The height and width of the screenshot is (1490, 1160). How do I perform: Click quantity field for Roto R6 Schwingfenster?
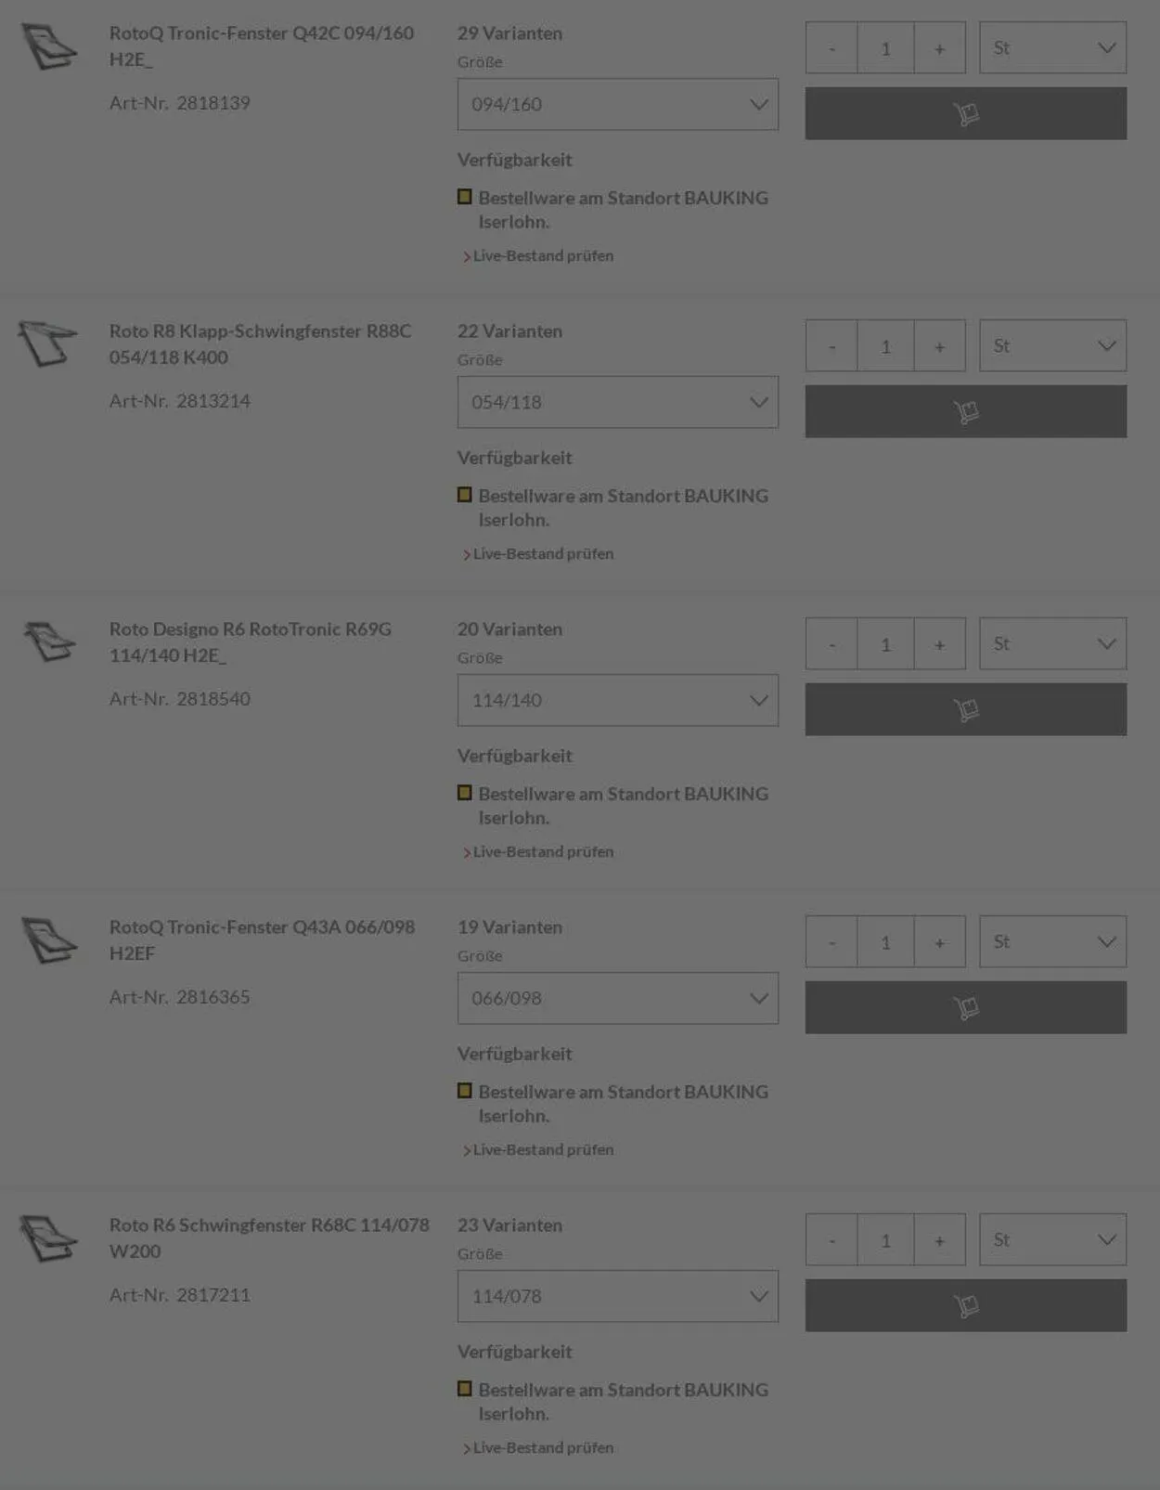[885, 1240]
